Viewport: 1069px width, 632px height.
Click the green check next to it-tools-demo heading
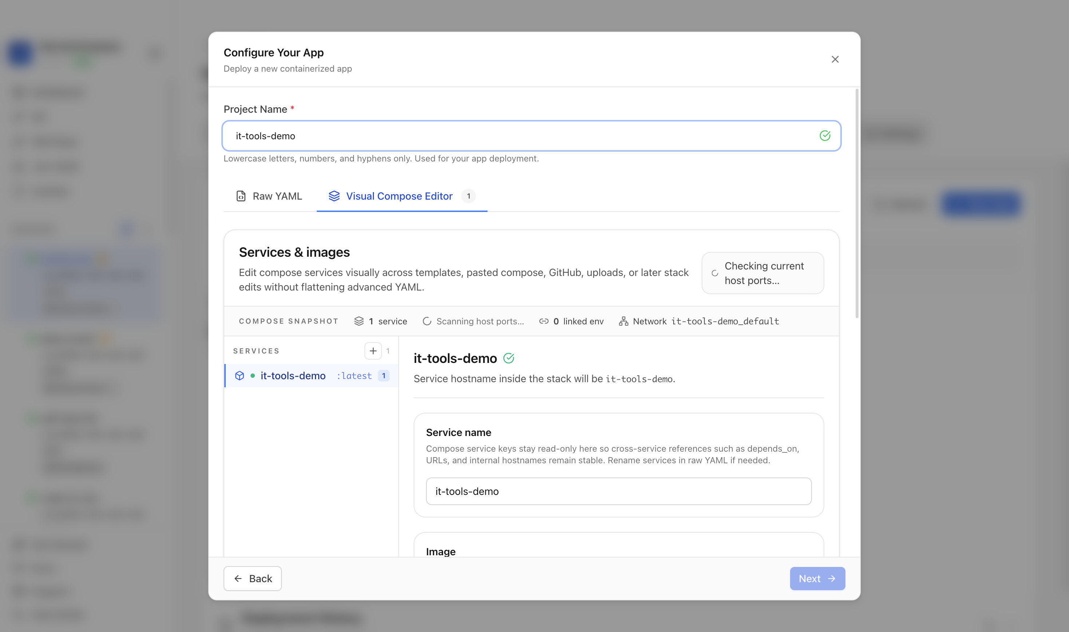[509, 358]
